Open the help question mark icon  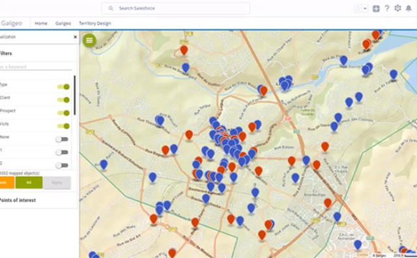coord(387,8)
